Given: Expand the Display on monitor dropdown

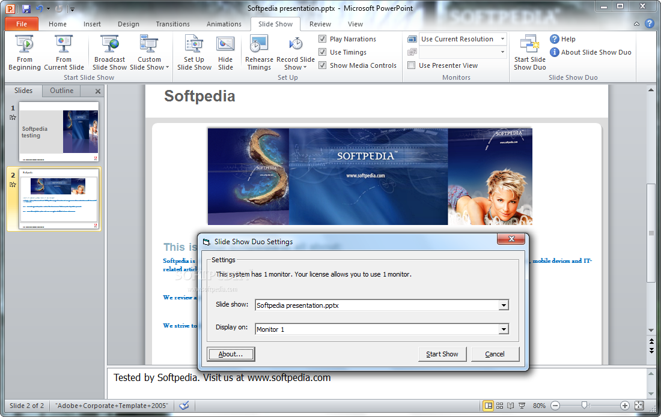Looking at the screenshot, I should pos(504,329).
